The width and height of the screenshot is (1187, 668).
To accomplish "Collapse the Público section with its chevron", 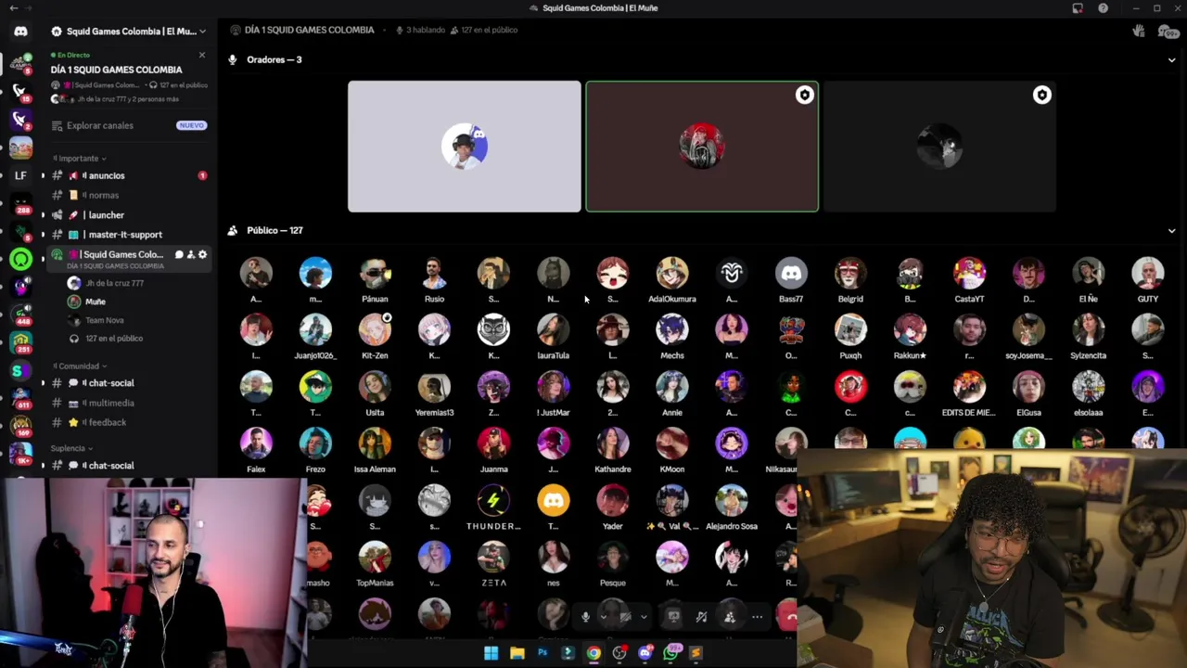I will tap(1171, 231).
